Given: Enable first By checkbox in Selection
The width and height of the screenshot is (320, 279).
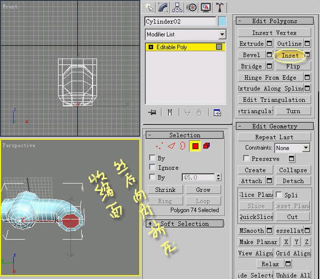Looking at the screenshot, I should click(x=152, y=157).
